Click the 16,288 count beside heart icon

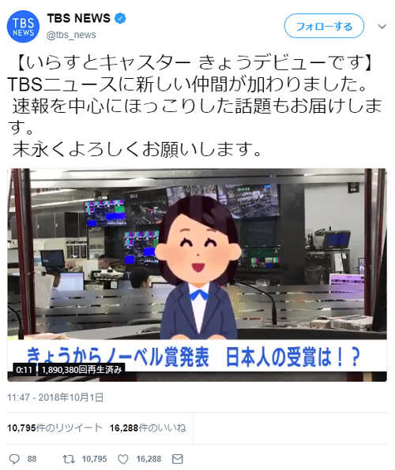coord(149,459)
